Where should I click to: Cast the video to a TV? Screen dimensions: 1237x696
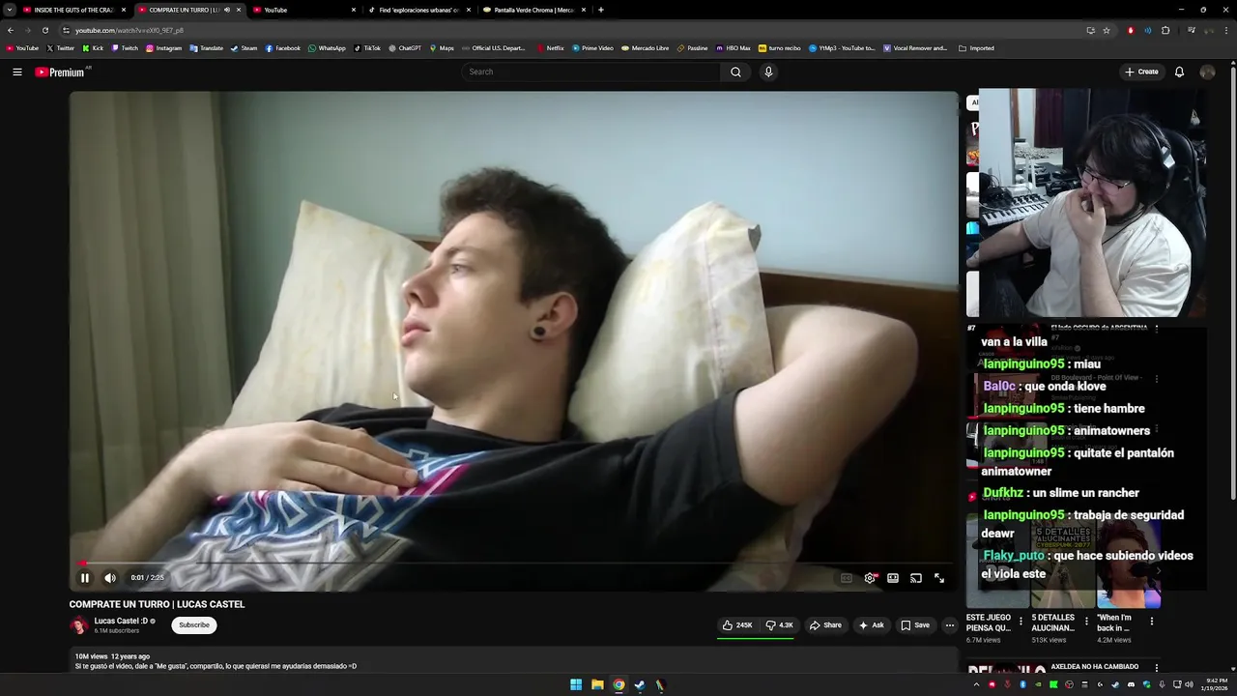tap(916, 578)
